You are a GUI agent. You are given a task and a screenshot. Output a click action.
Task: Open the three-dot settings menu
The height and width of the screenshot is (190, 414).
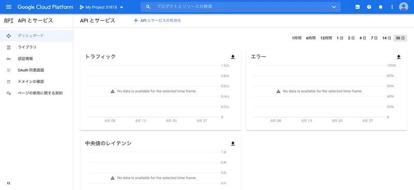click(392, 7)
